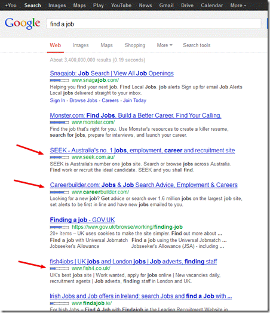
Task: Click the www.seek.com.au green URL
Action: pos(93,157)
